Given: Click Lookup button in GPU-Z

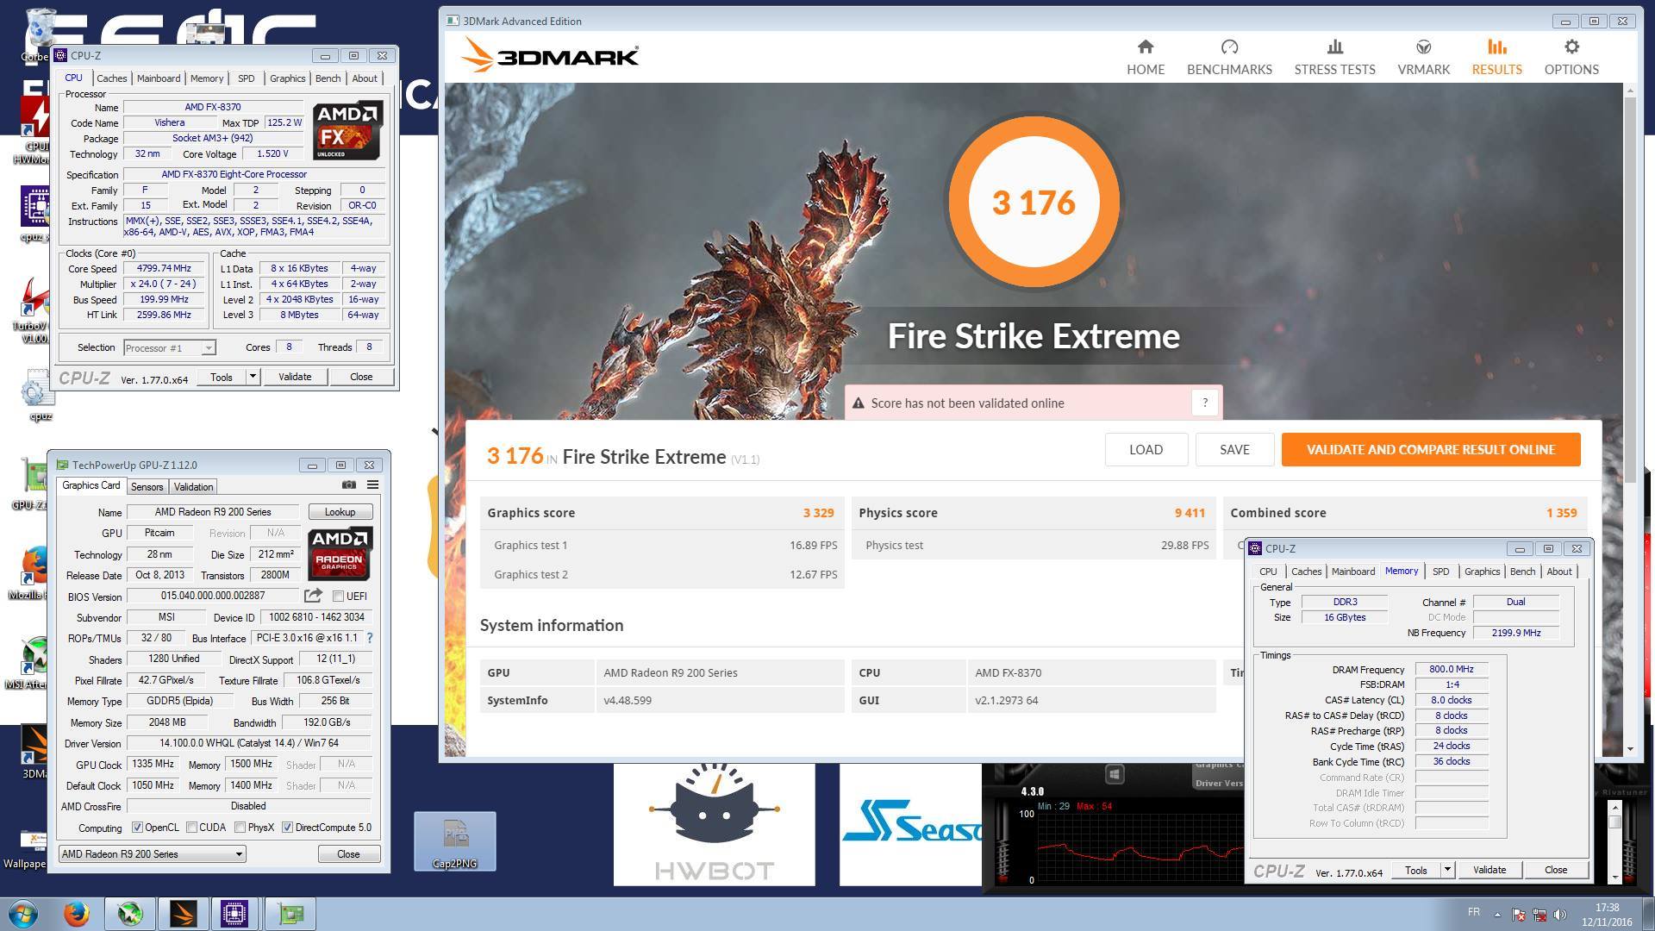Looking at the screenshot, I should [340, 512].
